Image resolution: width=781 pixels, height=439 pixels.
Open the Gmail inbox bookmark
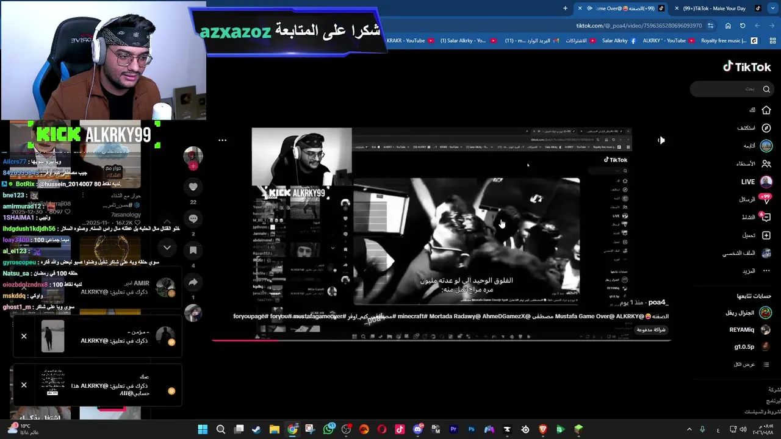click(x=532, y=41)
